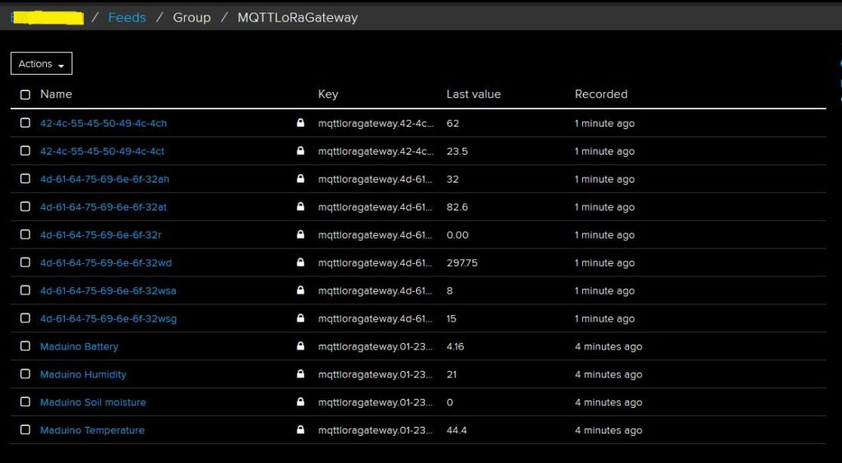Open the Maduino Soil moisture feed
842x463 pixels.
[93, 403]
